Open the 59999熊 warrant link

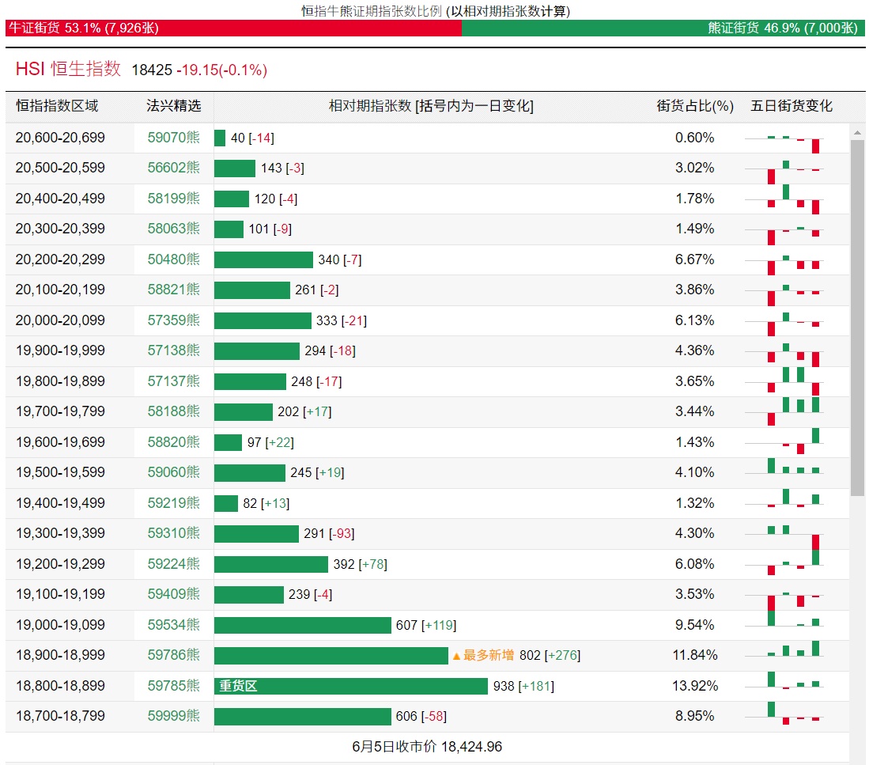pyautogui.click(x=173, y=716)
